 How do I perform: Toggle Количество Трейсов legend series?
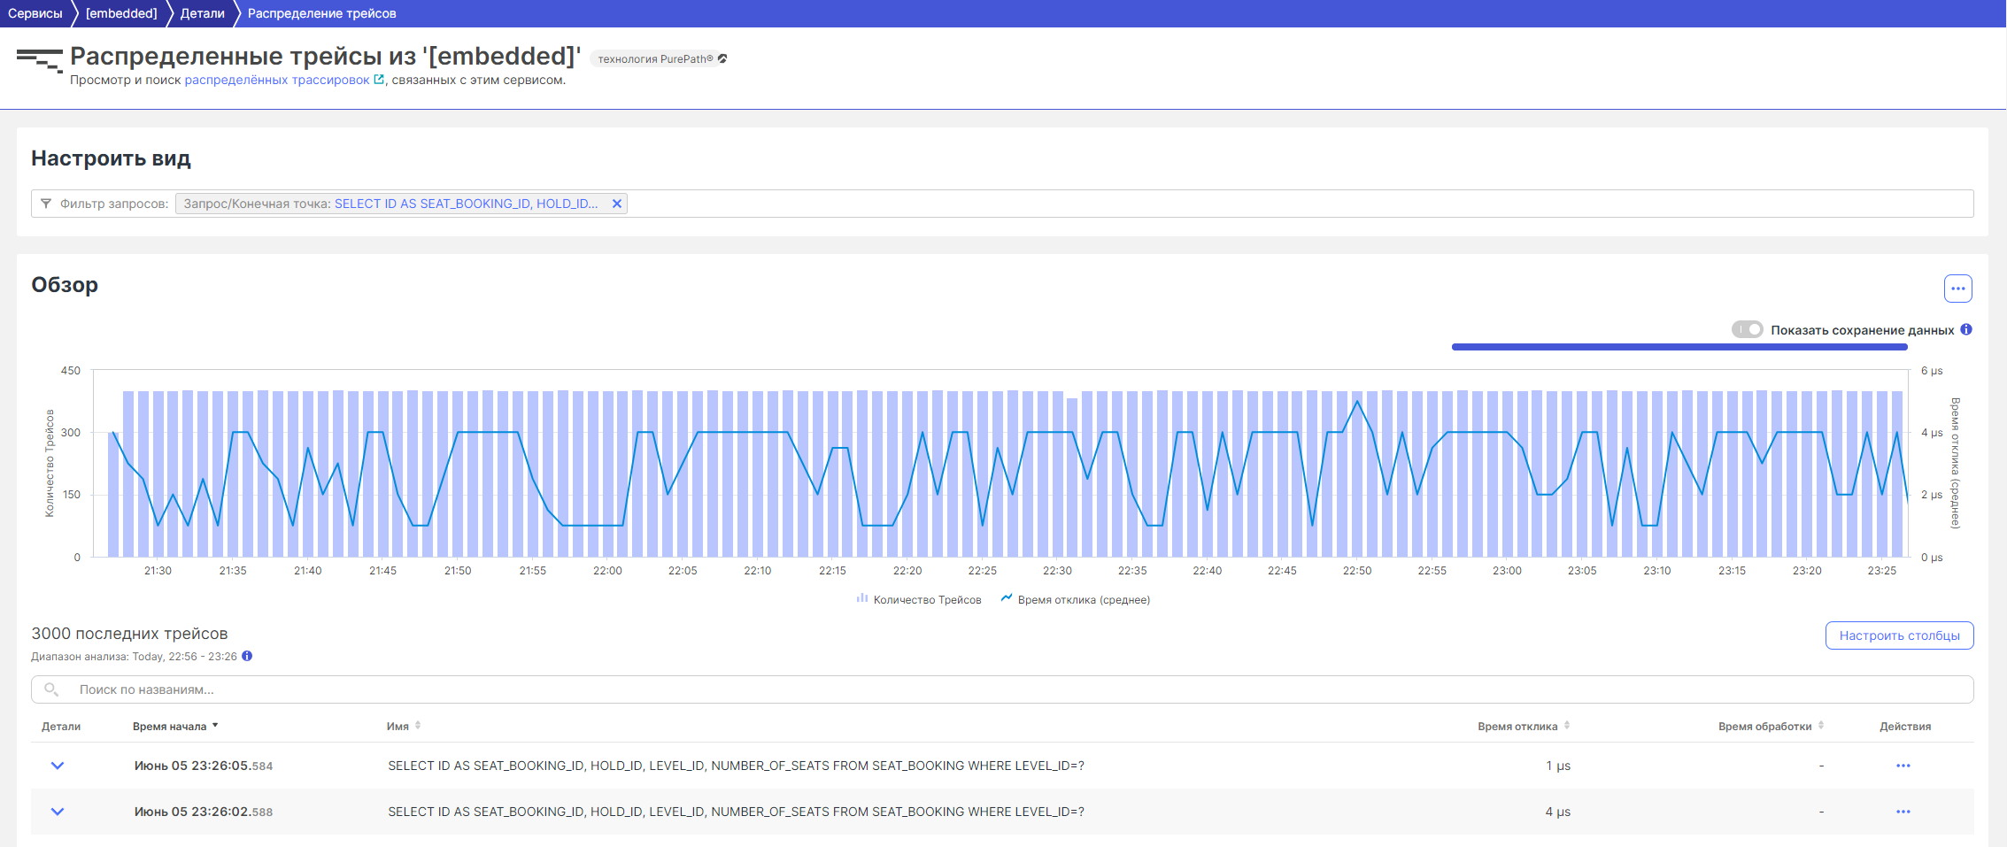[919, 600]
